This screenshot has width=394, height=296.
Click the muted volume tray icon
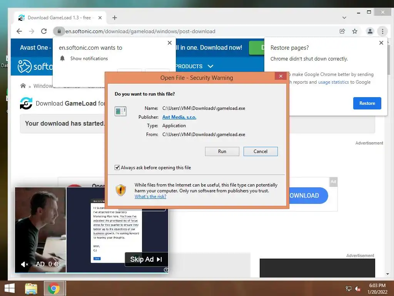point(358,289)
